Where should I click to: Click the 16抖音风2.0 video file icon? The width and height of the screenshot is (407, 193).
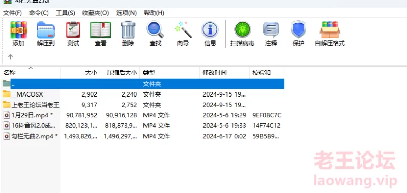(x=7, y=125)
